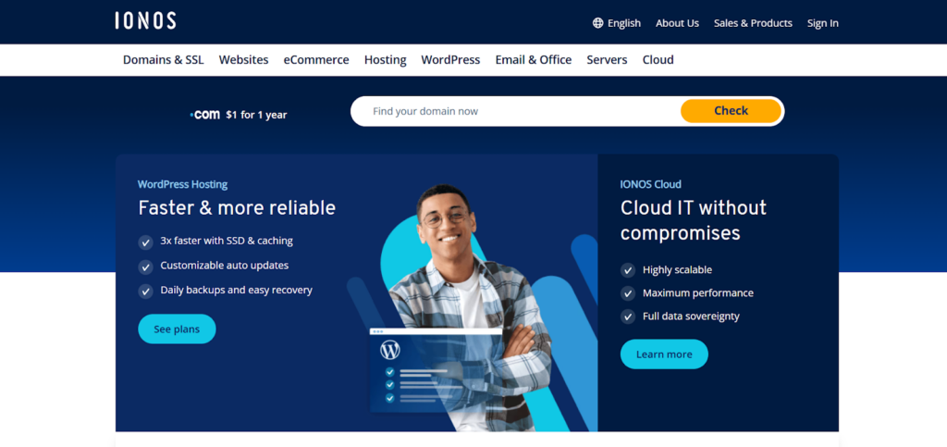Open Sales & Products link
947x447 pixels.
pos(753,23)
